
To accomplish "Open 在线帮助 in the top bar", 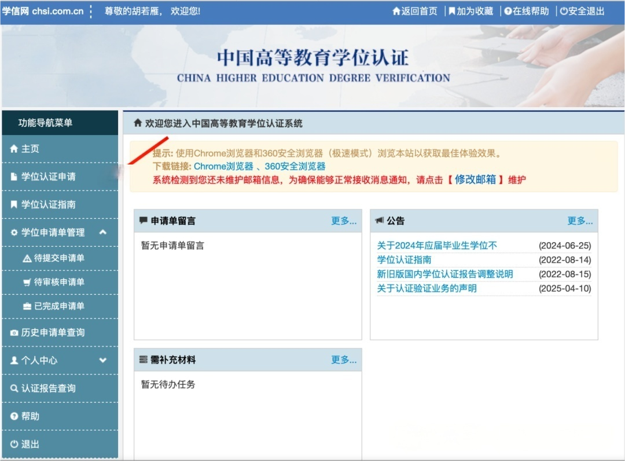I will (526, 11).
